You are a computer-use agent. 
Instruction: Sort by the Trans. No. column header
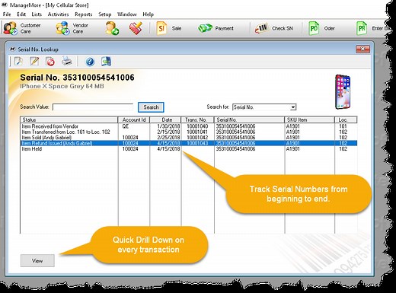198,119
